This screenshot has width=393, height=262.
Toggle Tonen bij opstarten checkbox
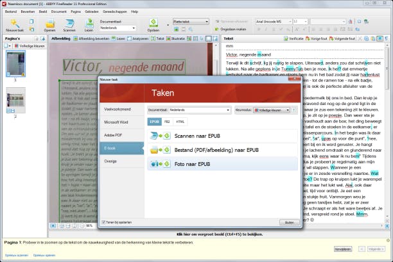tap(103, 222)
